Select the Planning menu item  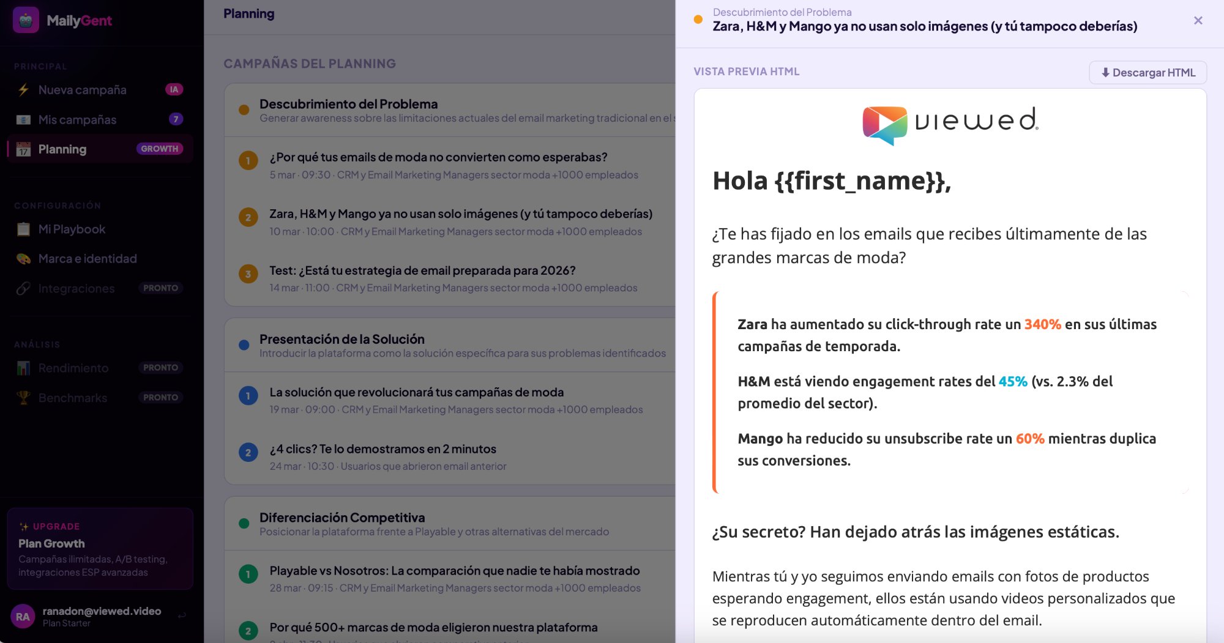tap(100, 149)
